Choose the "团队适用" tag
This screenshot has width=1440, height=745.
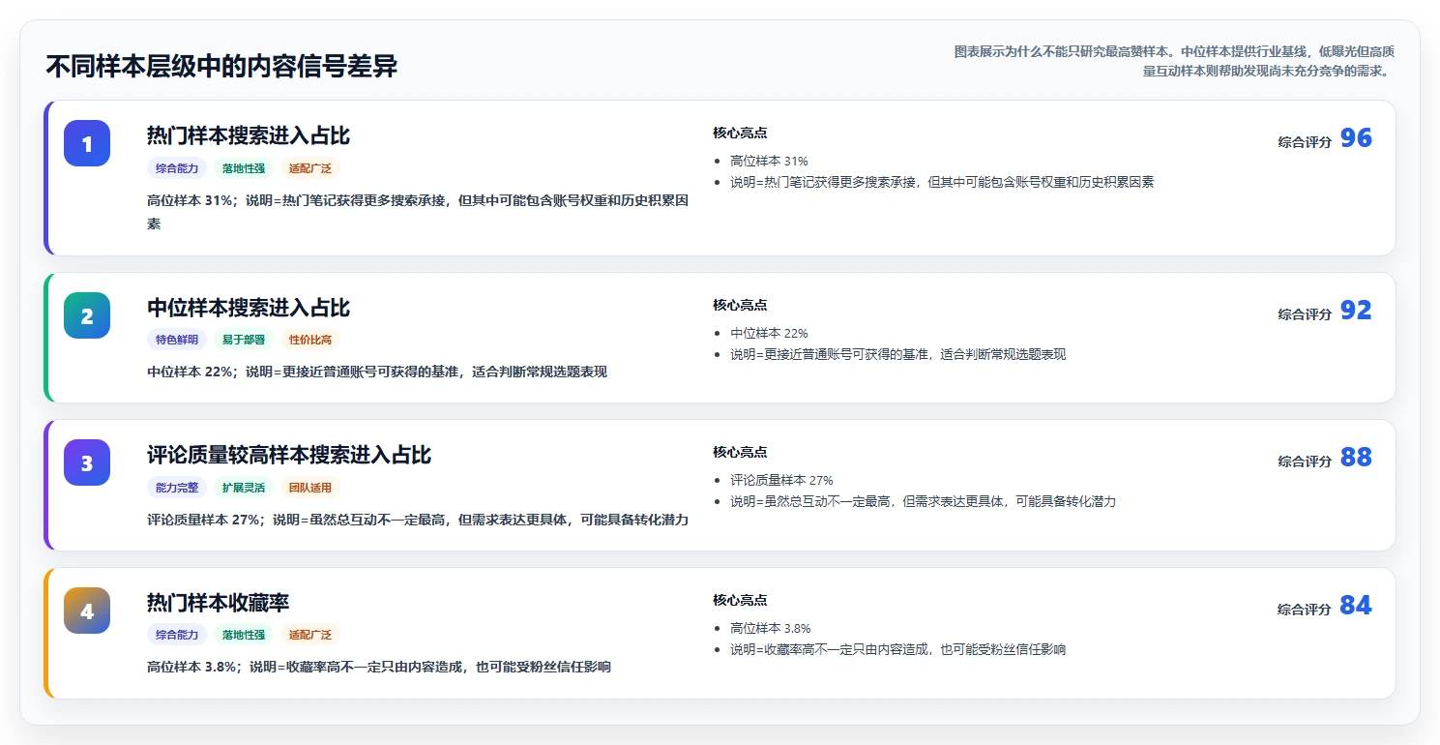(310, 488)
